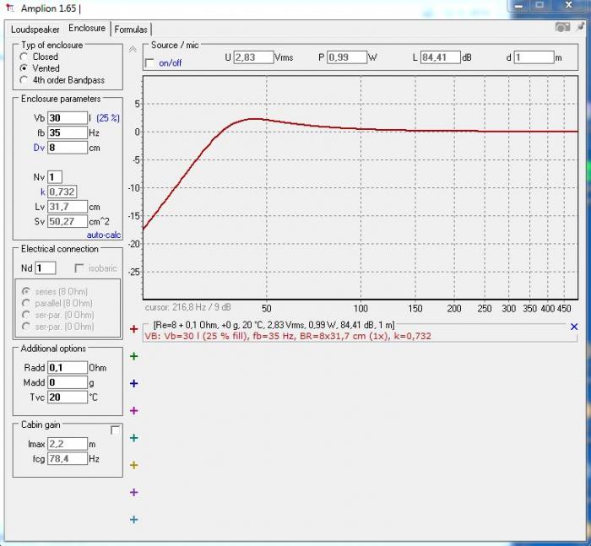This screenshot has height=546, width=591.
Task: Maximize the Amplion window
Action: [x=540, y=6]
